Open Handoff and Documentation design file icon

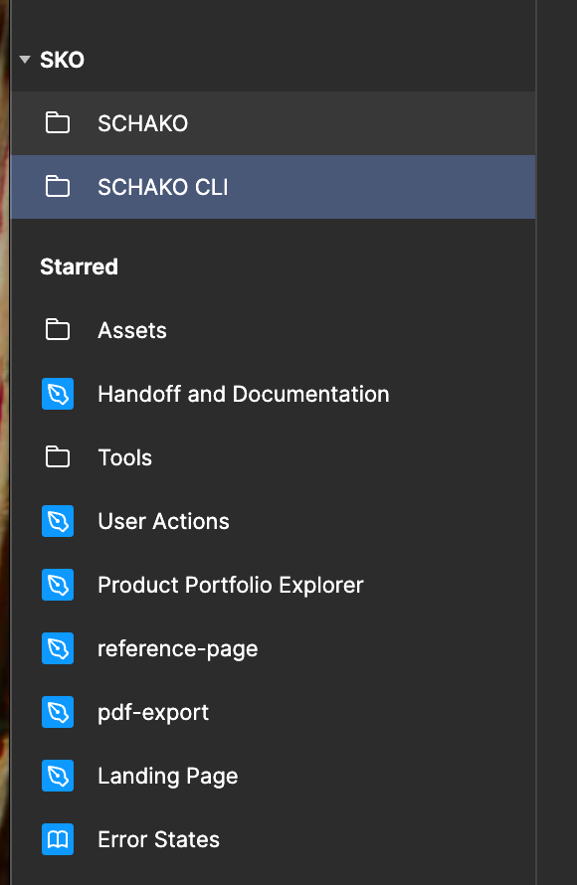tap(58, 394)
